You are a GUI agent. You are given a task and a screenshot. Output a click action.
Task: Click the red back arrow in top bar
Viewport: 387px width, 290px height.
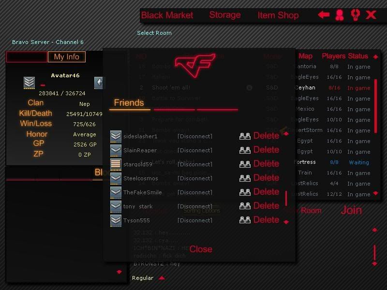click(x=323, y=15)
